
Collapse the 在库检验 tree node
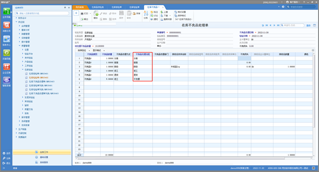click(23, 69)
